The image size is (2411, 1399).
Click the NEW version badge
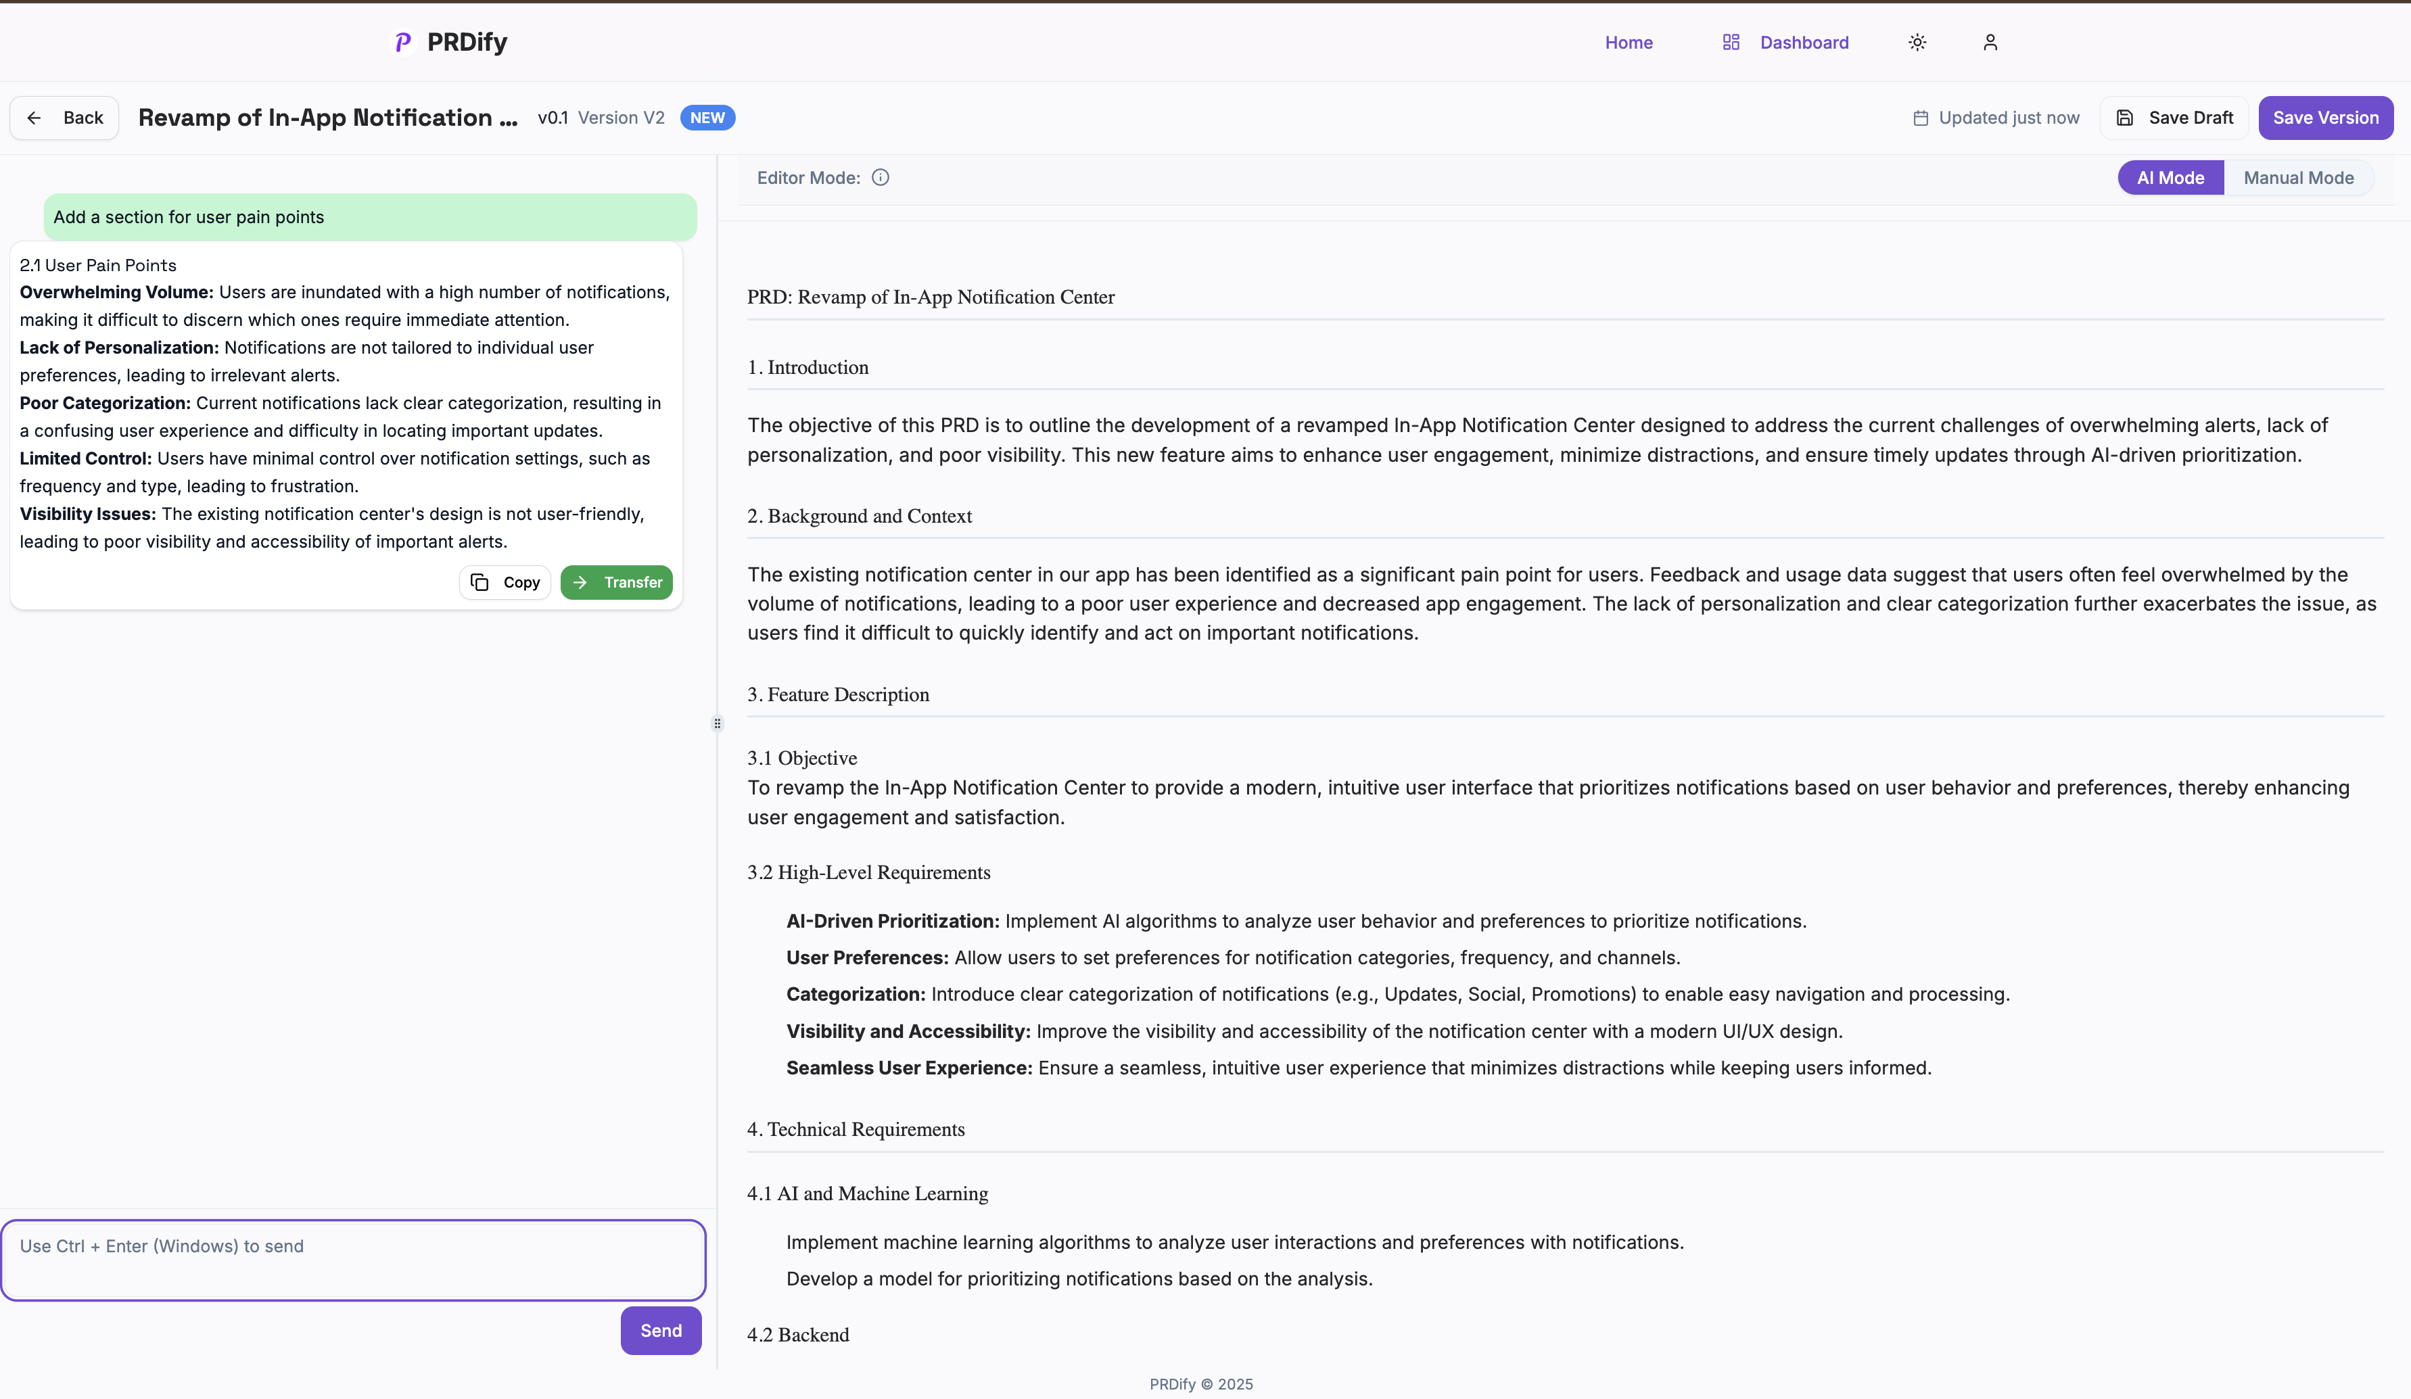[x=707, y=118]
